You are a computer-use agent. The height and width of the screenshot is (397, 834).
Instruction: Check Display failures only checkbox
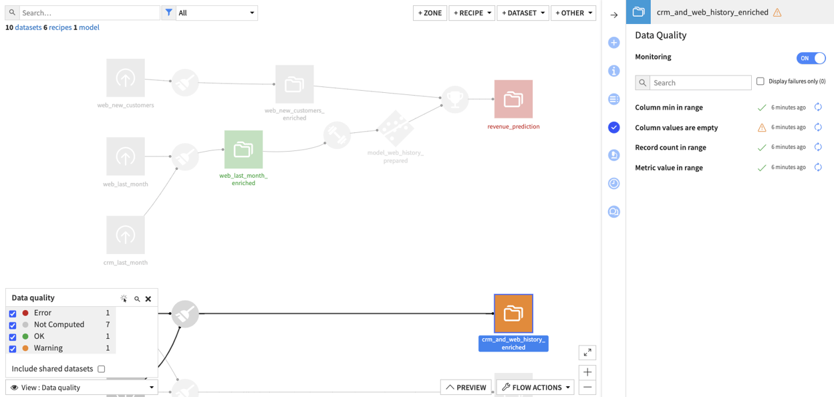760,82
